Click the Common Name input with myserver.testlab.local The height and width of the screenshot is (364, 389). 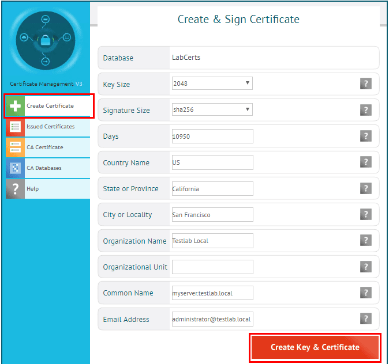(212, 293)
